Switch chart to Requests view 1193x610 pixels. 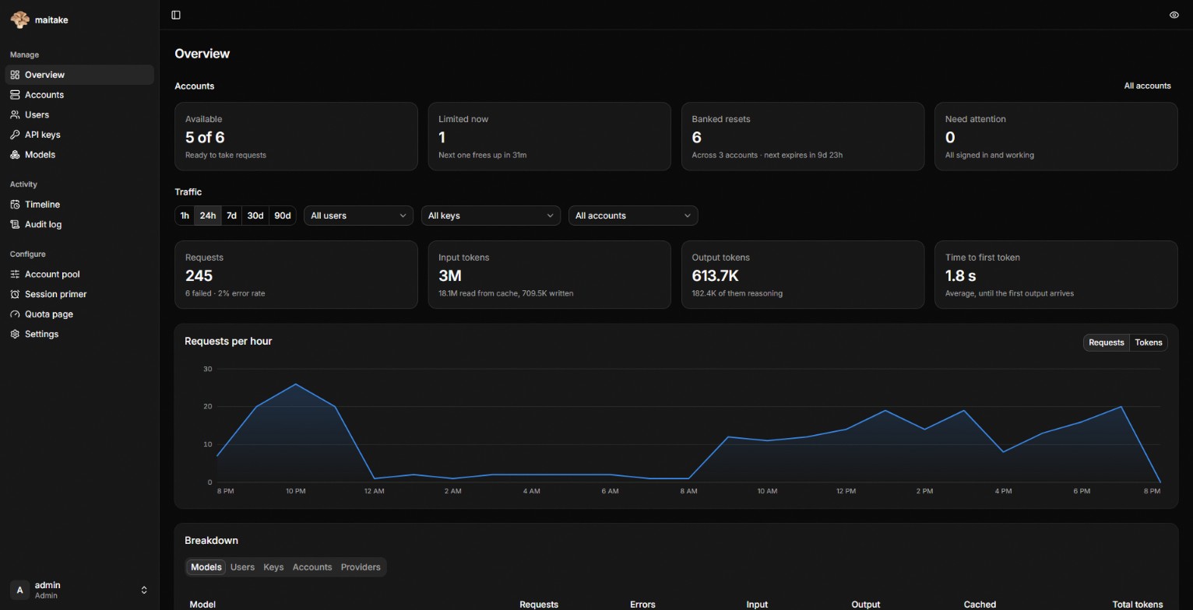click(1106, 342)
